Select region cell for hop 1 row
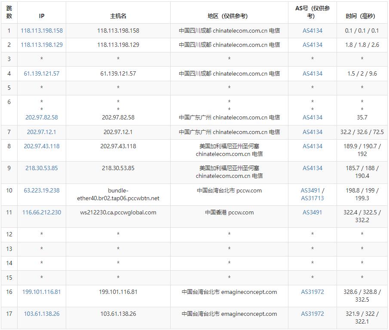Screen dimensions: 389x330 tap(229, 31)
